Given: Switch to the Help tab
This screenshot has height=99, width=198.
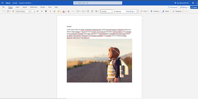Looking at the screenshot, I should 56,7.
